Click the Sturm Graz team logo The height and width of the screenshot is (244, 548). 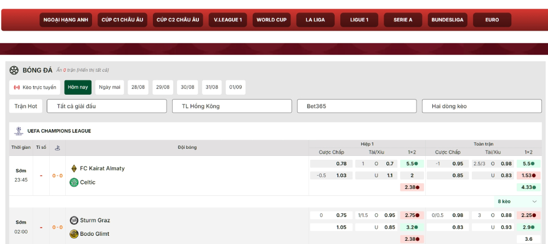(74, 220)
